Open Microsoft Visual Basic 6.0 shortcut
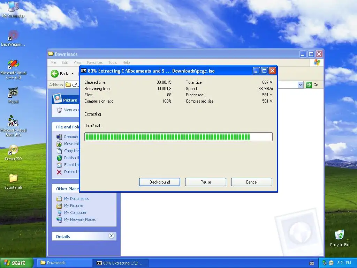357x268 pixels. tap(14, 126)
